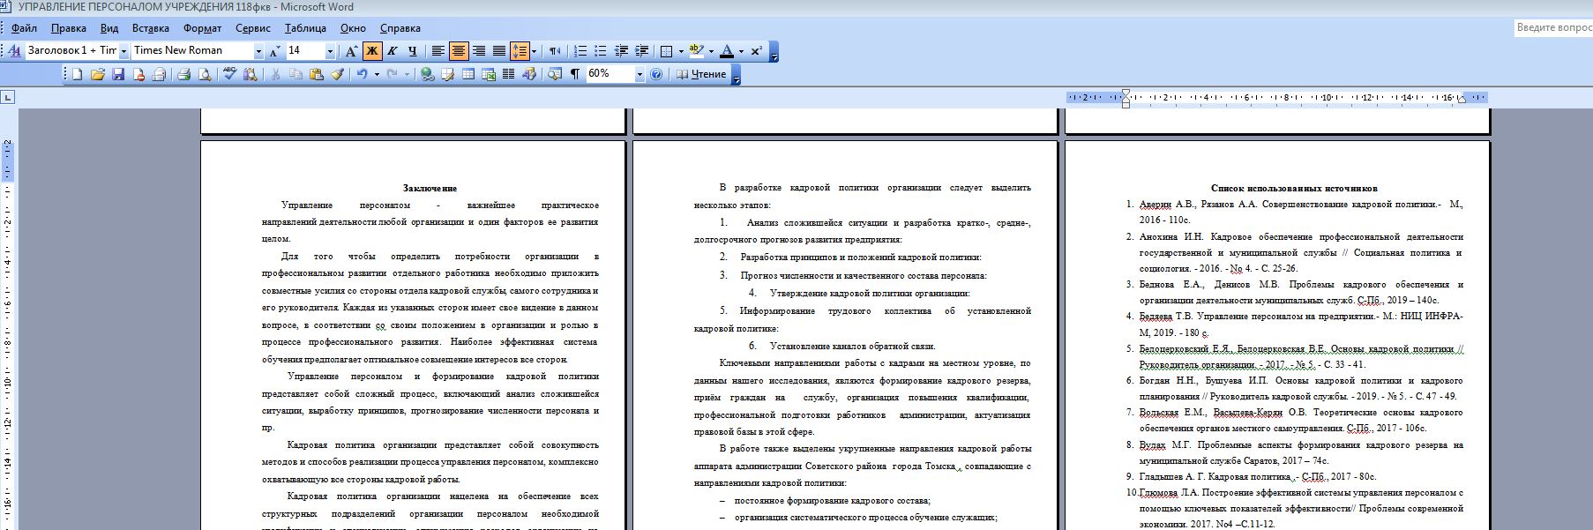Run the spelling check (ABC) icon
The width and height of the screenshot is (1593, 530).
[230, 75]
